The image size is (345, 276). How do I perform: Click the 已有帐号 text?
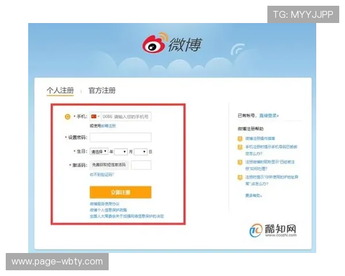click(x=247, y=116)
